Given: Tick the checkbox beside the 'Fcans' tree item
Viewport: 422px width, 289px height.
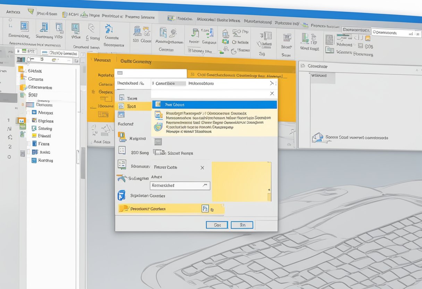Looking at the screenshot, I should [x=28, y=144].
